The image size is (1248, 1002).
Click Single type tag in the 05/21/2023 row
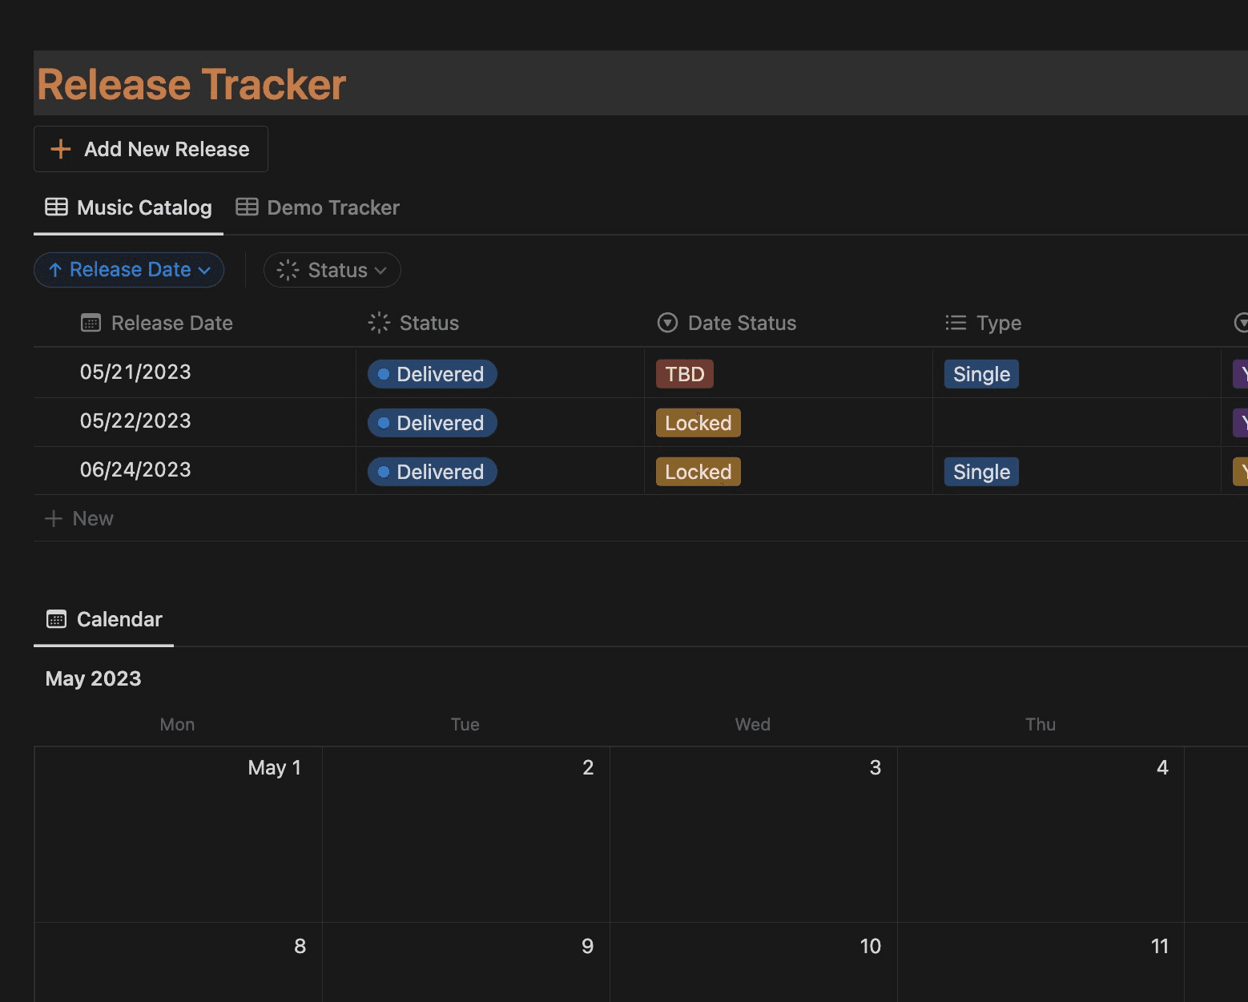click(x=982, y=374)
